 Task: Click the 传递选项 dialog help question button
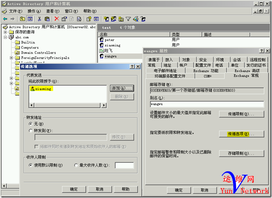pos(132,67)
